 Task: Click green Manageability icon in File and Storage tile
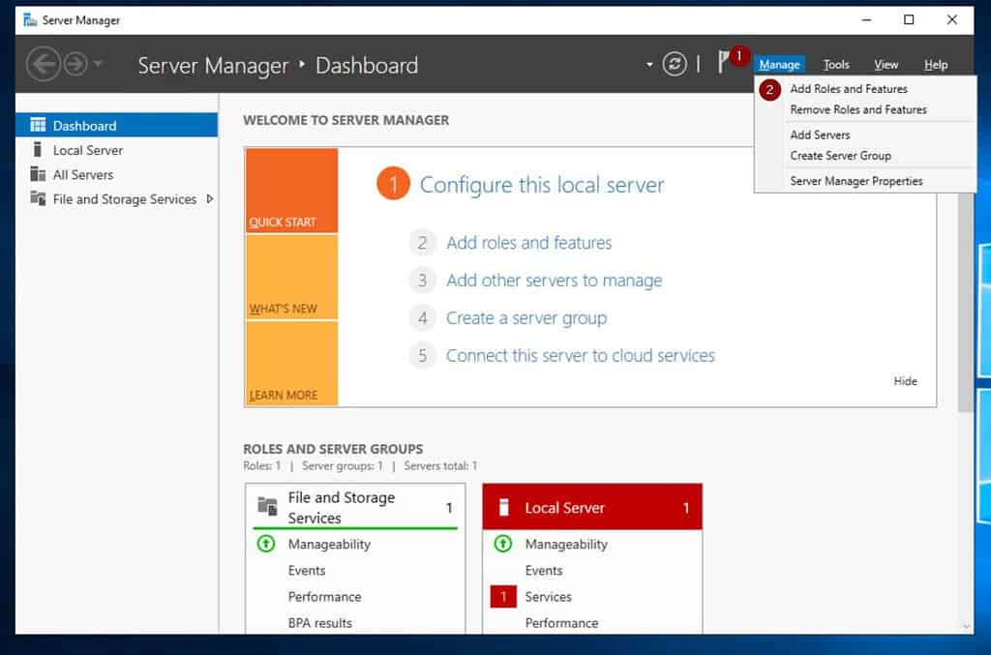point(266,544)
